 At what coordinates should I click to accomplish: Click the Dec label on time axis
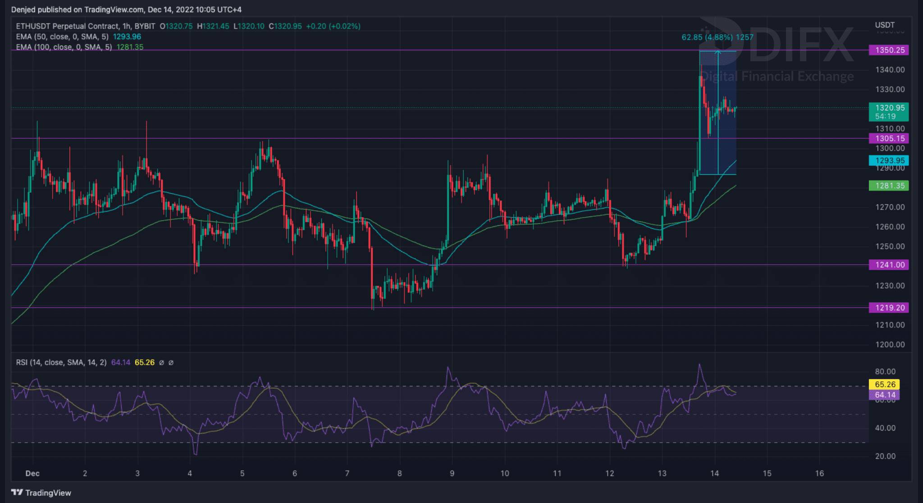click(32, 473)
